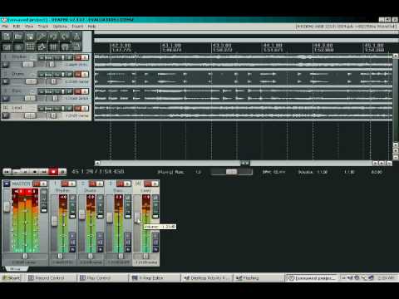Click the Stop transport button
The width and height of the screenshot is (399, 299).
tap(35, 172)
